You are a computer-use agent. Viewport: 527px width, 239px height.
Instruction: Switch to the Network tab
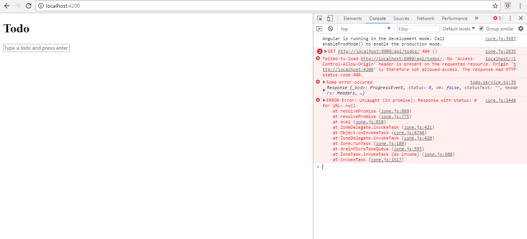pyautogui.click(x=425, y=18)
